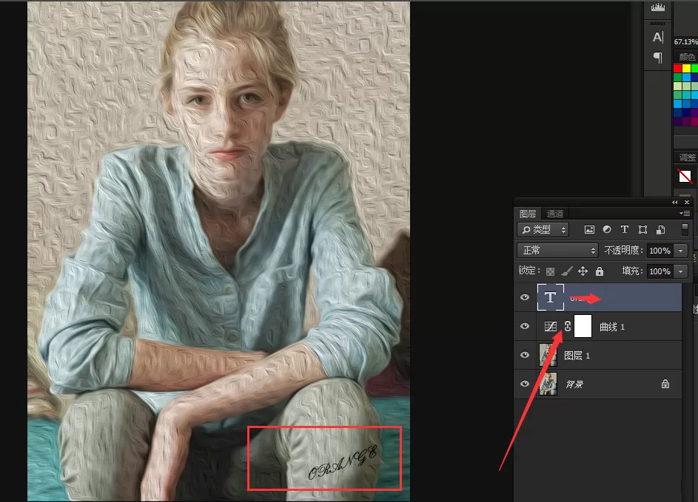Click the lock transparent pixels icon

pos(551,271)
